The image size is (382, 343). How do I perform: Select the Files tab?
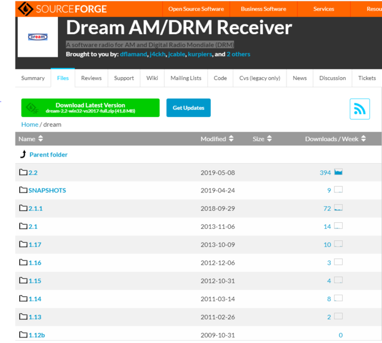(63, 78)
